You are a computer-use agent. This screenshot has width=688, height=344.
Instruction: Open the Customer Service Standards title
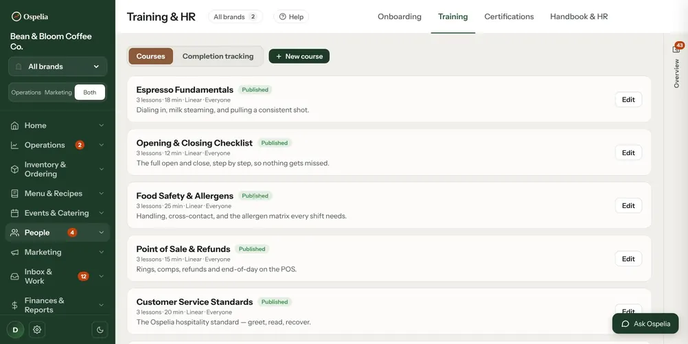[x=194, y=302]
